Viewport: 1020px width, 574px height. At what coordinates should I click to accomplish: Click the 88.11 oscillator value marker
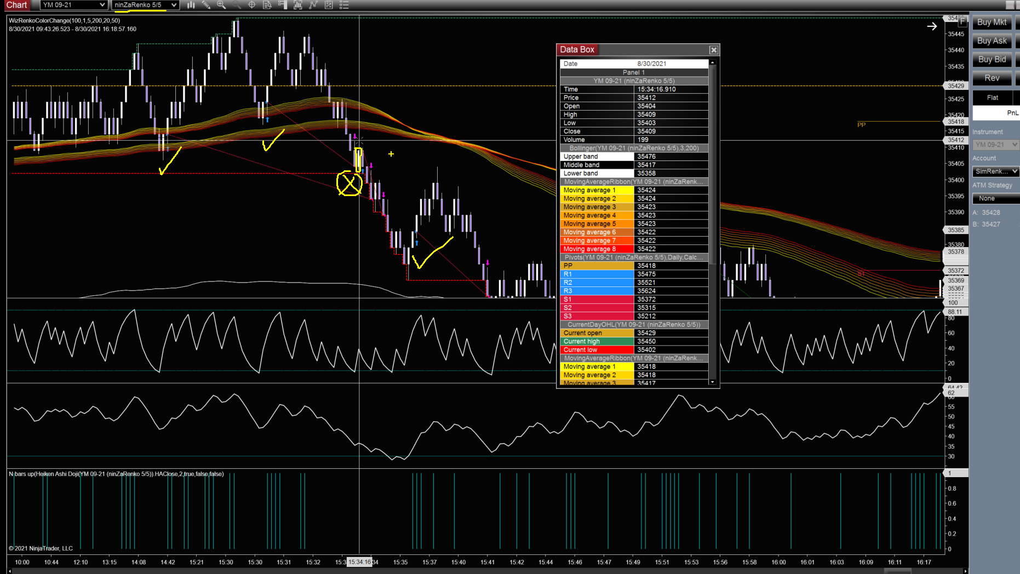click(955, 312)
